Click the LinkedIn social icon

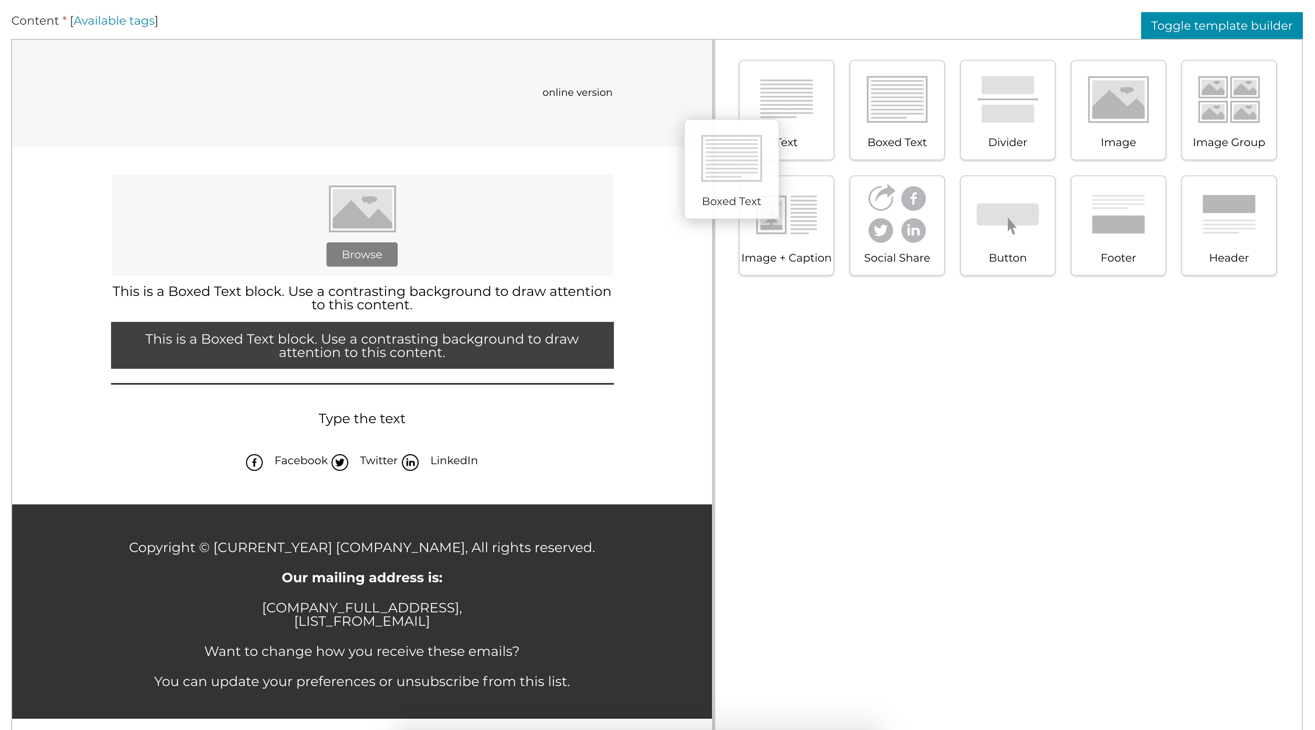point(409,460)
